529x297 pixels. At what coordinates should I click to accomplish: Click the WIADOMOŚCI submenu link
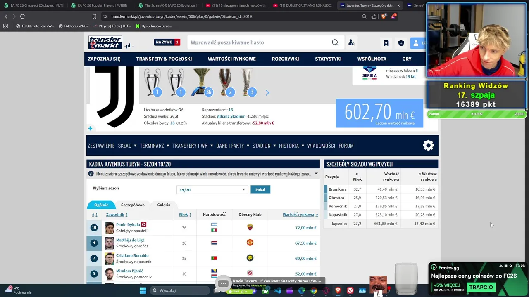click(x=321, y=146)
